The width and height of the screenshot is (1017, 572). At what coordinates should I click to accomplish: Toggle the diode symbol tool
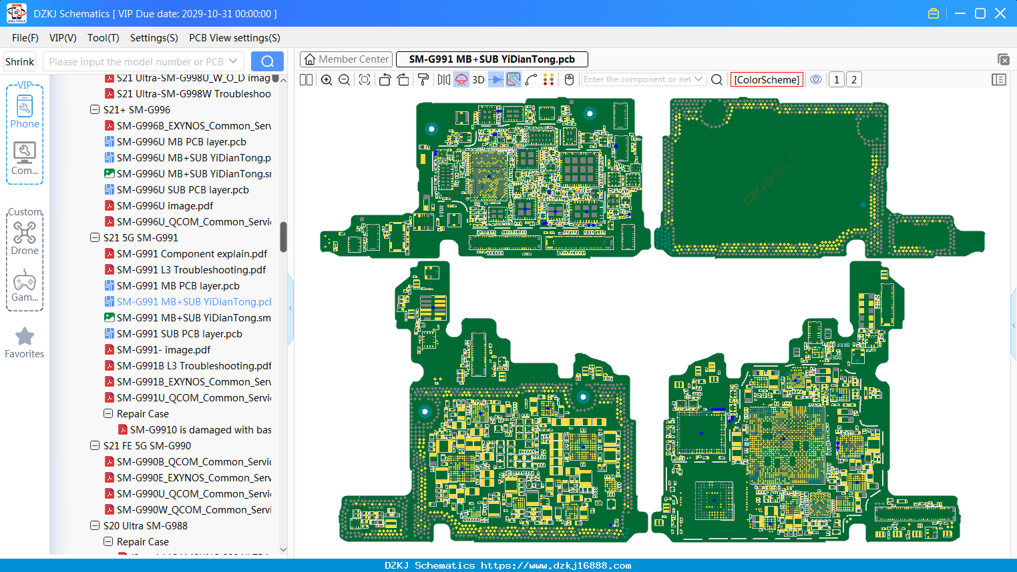(x=496, y=80)
